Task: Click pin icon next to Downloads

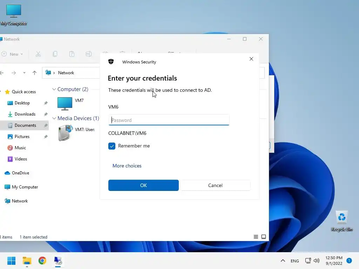Action: pos(46,114)
